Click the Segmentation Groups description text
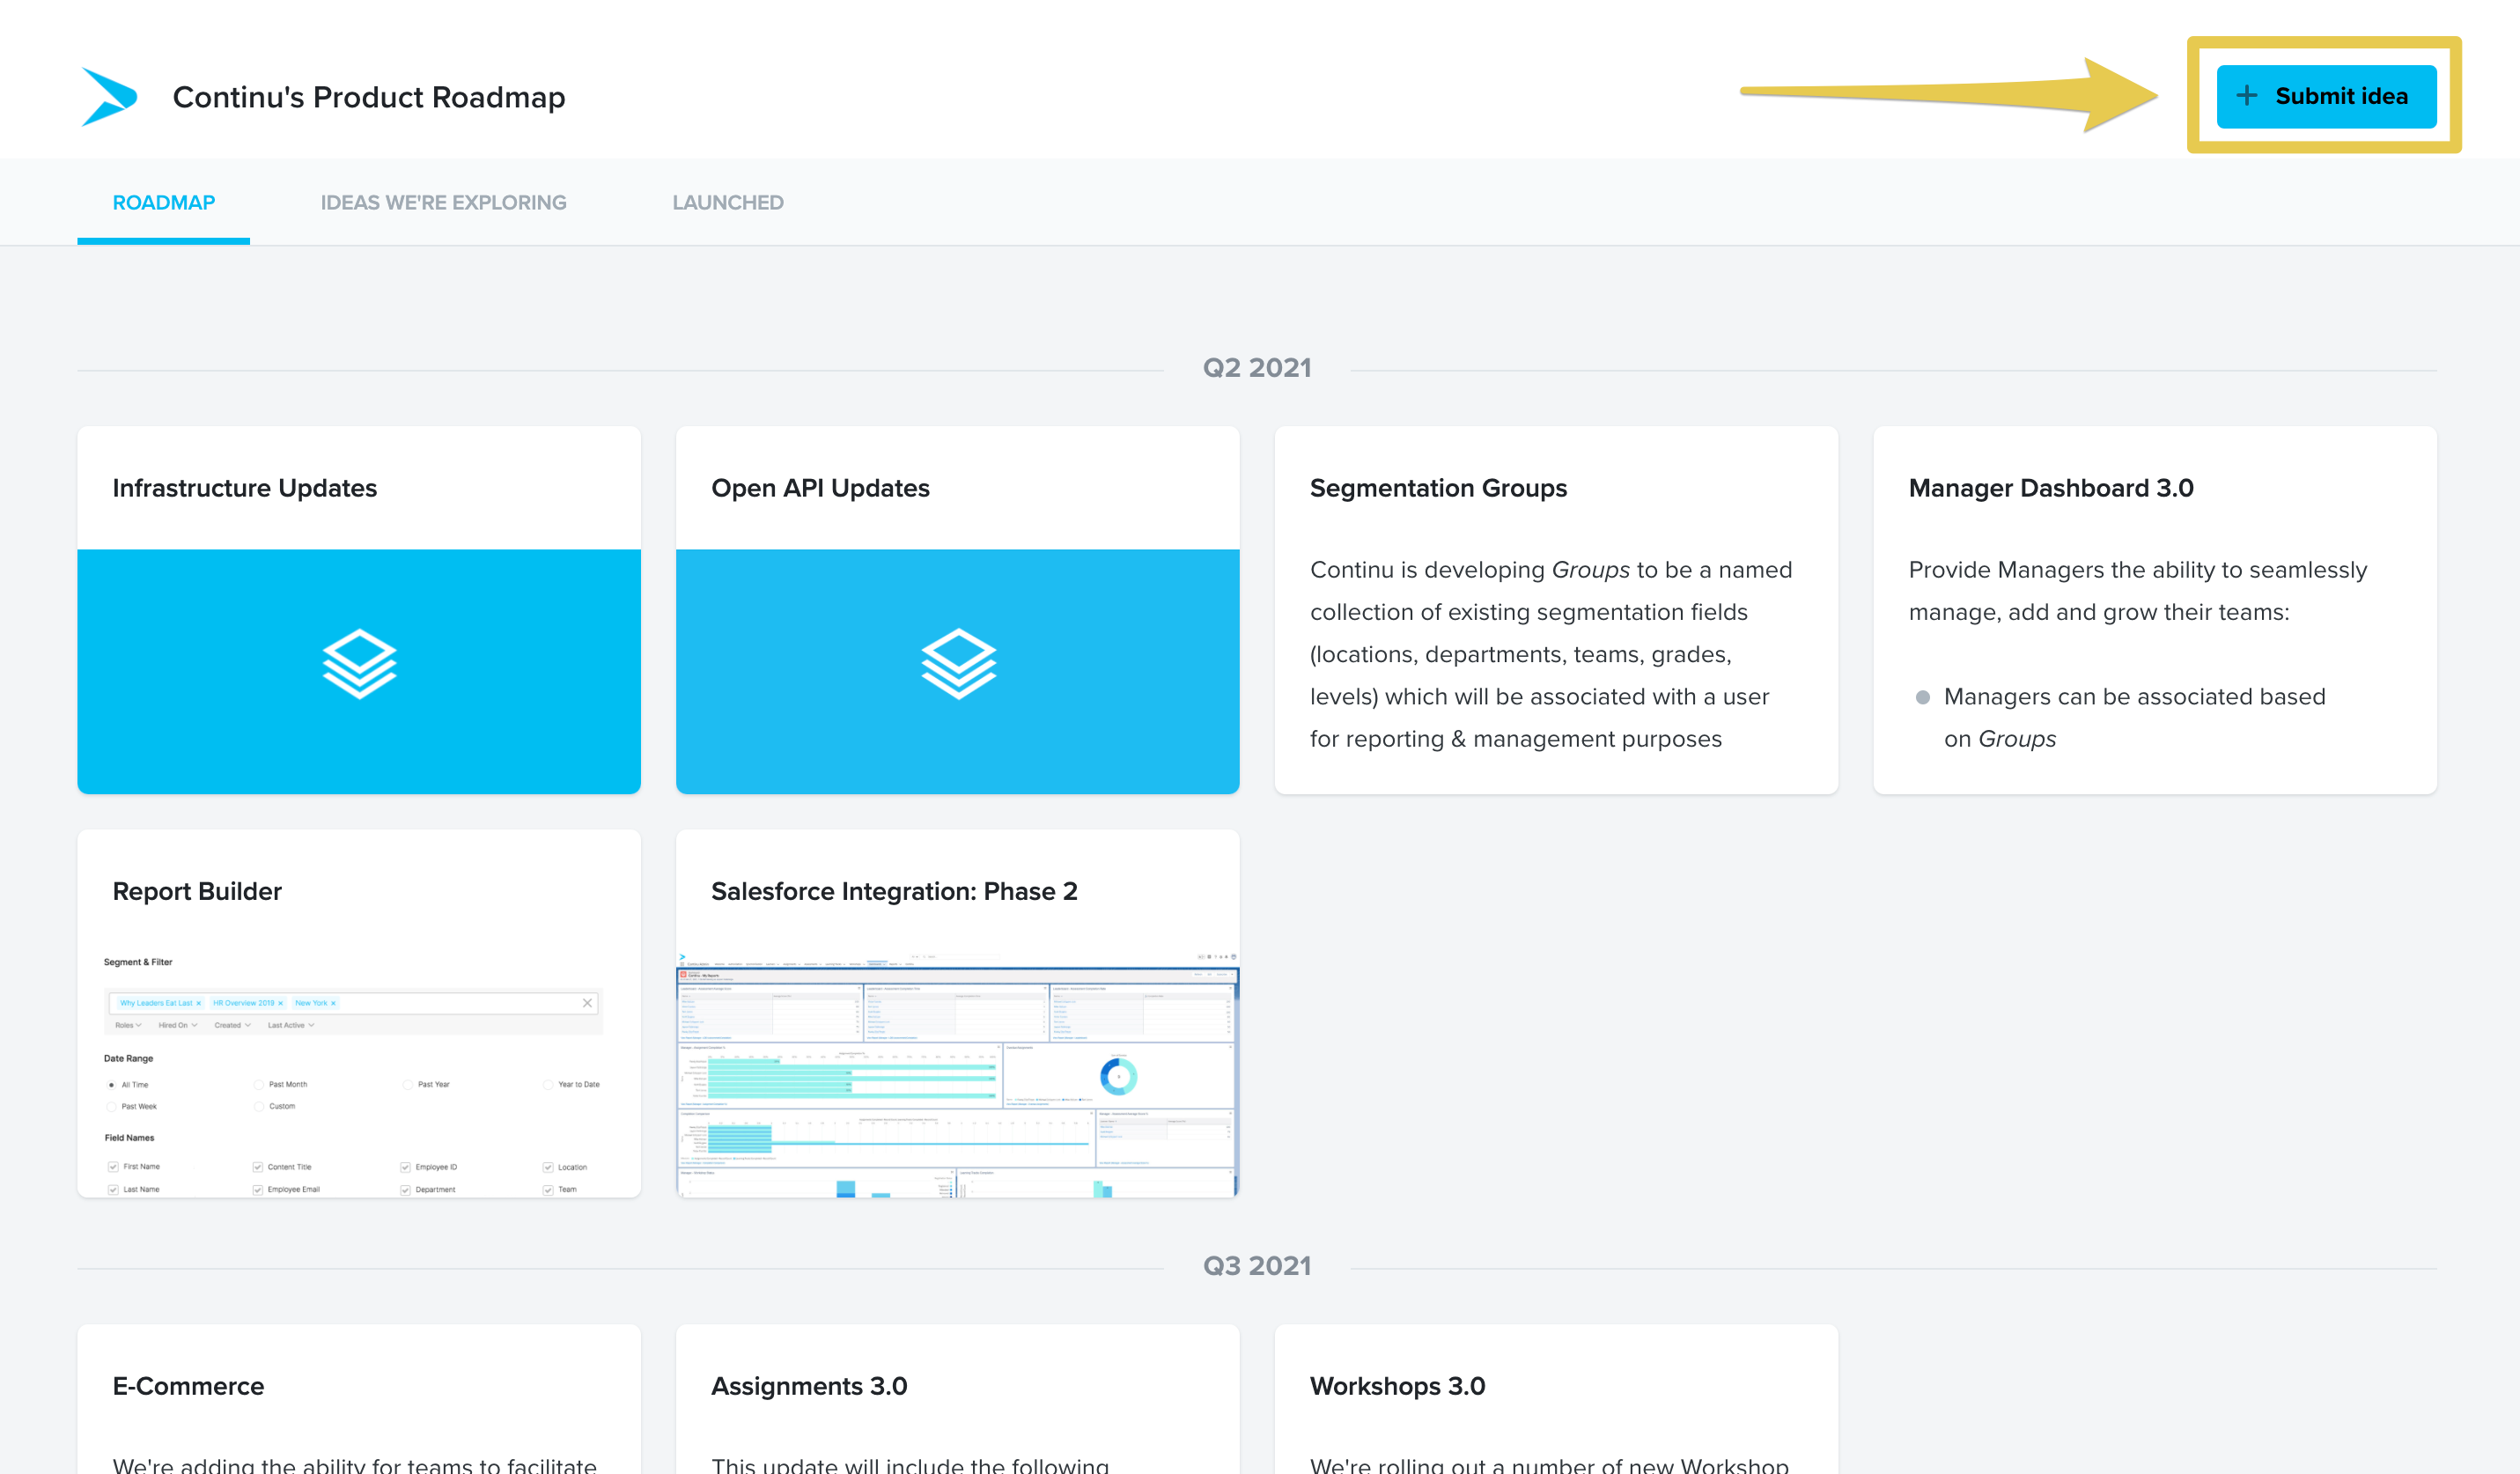The height and width of the screenshot is (1474, 2520). [1552, 654]
